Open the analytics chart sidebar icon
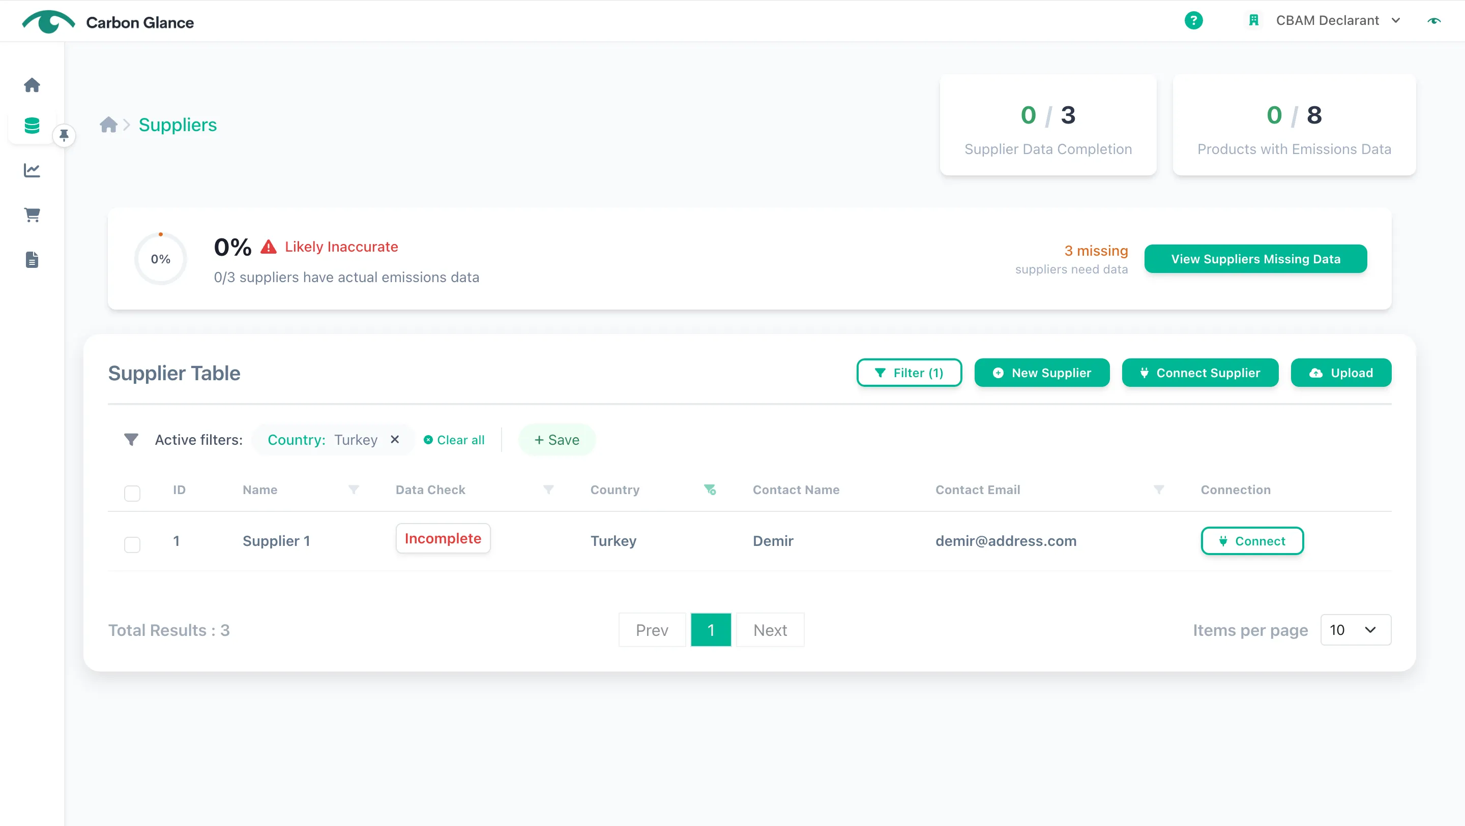The width and height of the screenshot is (1465, 826). (x=32, y=170)
